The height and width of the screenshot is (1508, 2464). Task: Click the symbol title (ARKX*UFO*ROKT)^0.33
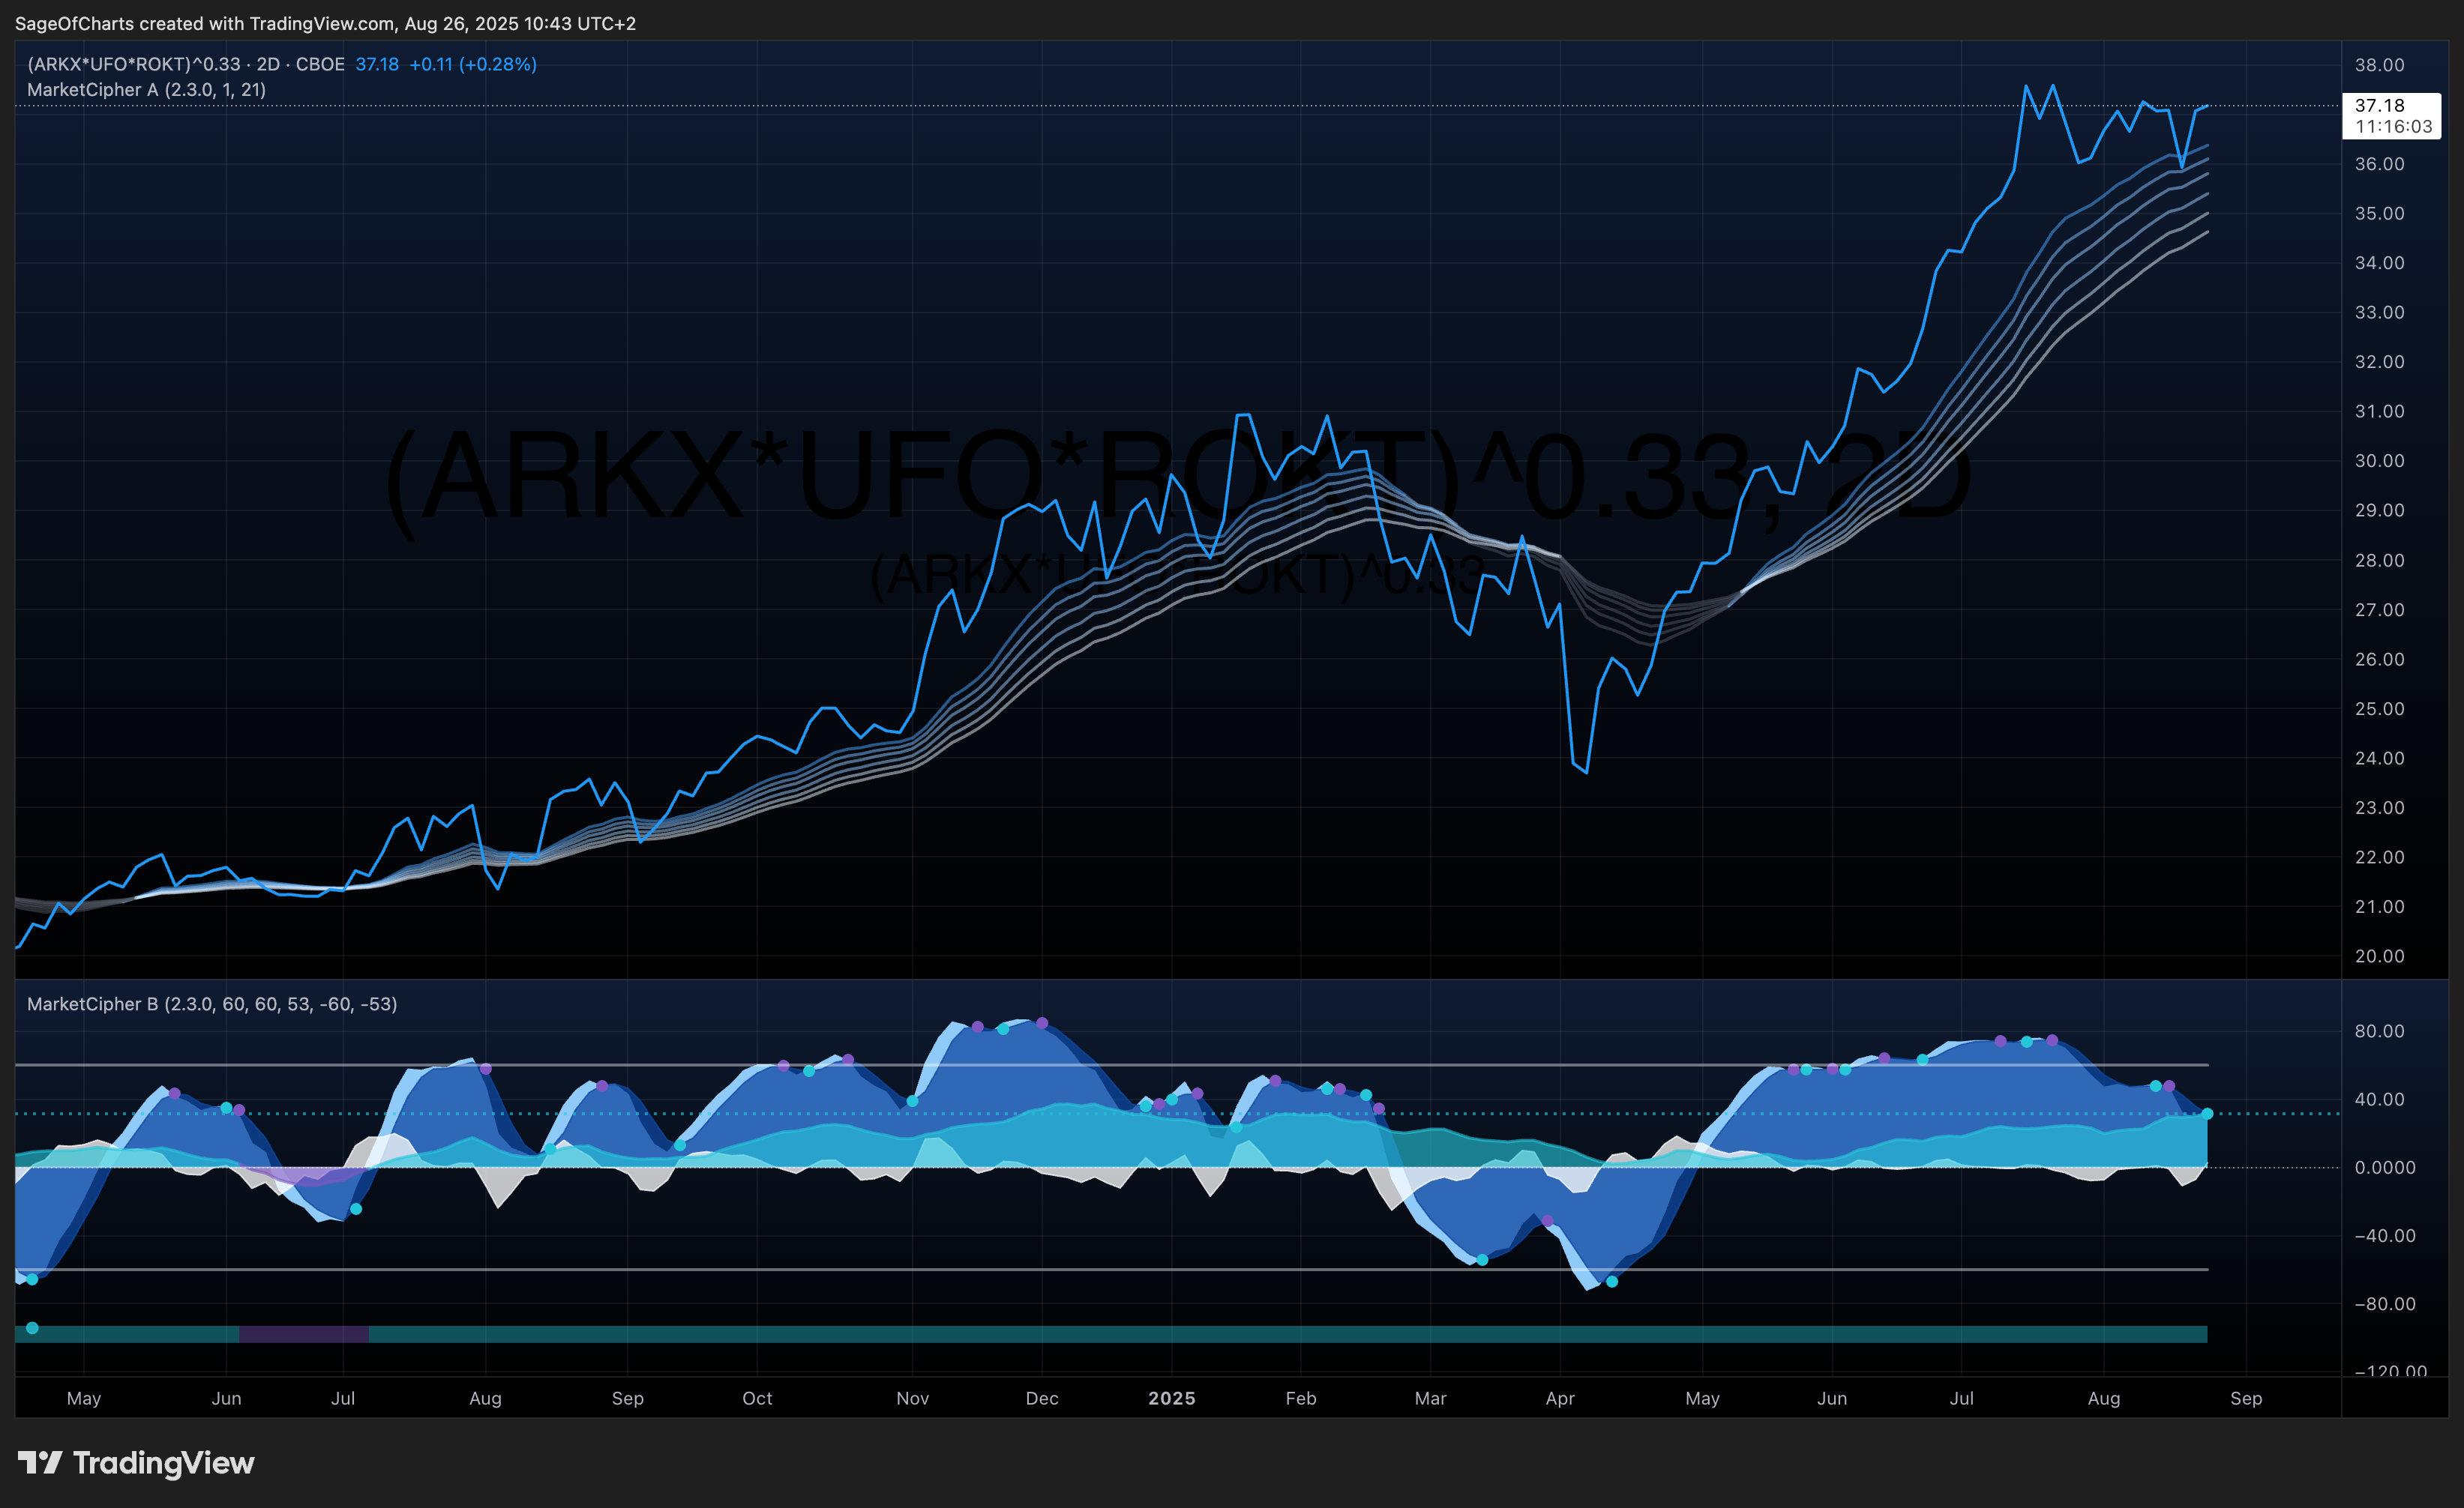click(x=134, y=64)
